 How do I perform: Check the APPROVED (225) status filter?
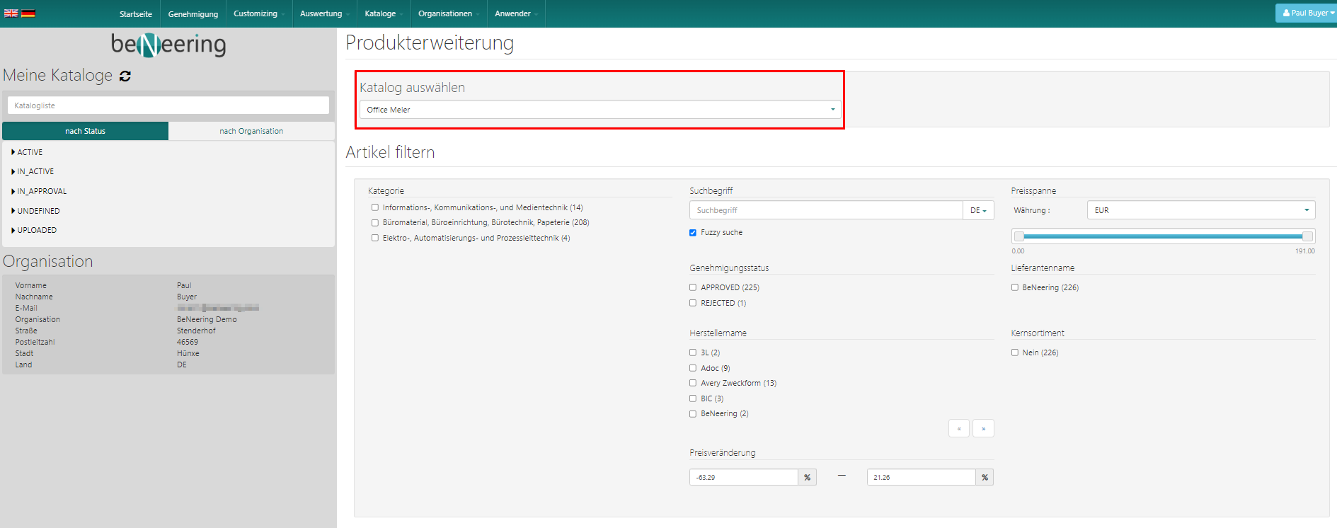(x=693, y=287)
